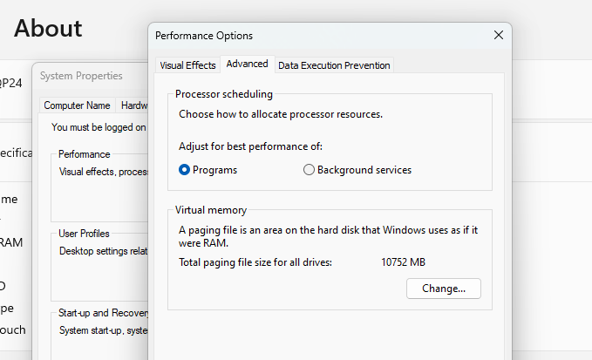Click the Performance section in System Properties
The image size is (592, 360).
[x=84, y=154]
